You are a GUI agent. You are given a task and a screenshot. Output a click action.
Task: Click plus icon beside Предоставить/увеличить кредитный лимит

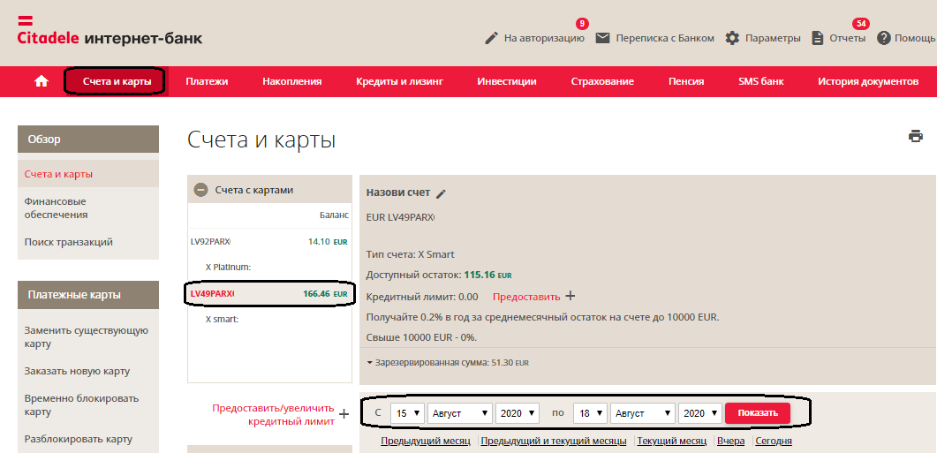pos(344,414)
